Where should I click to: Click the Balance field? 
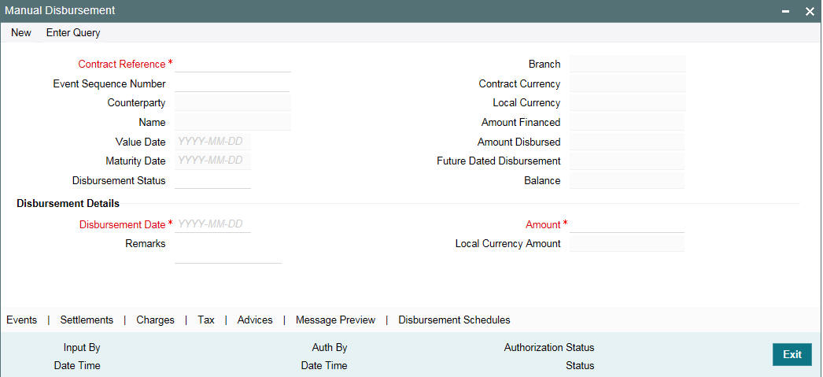click(x=627, y=180)
